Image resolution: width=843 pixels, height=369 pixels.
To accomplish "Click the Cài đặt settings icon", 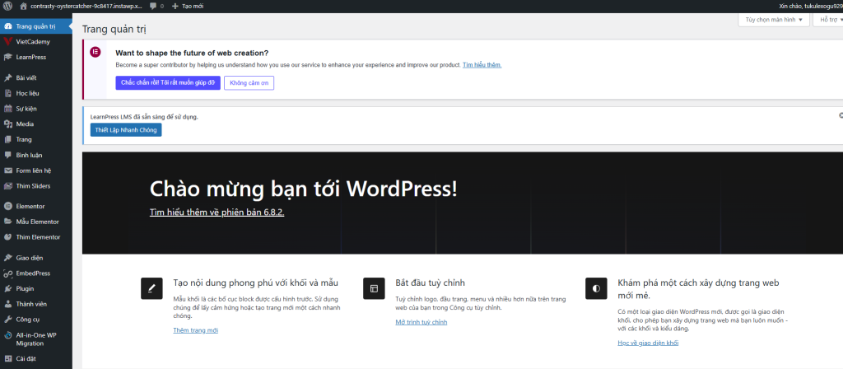I will click(x=7, y=359).
